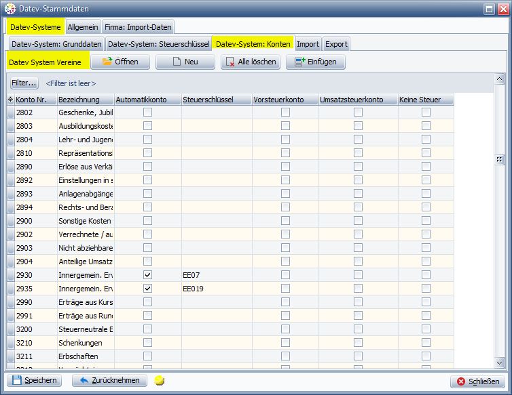The image size is (512, 395).
Task: Check Automatikkonto for account 3200
Action: click(x=147, y=329)
